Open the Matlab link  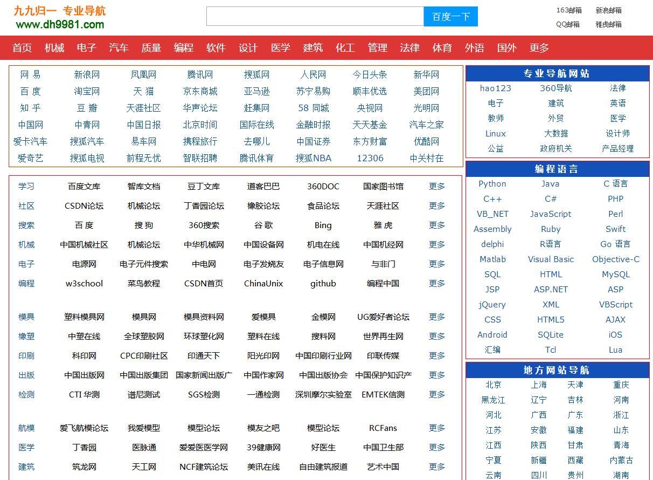(492, 259)
